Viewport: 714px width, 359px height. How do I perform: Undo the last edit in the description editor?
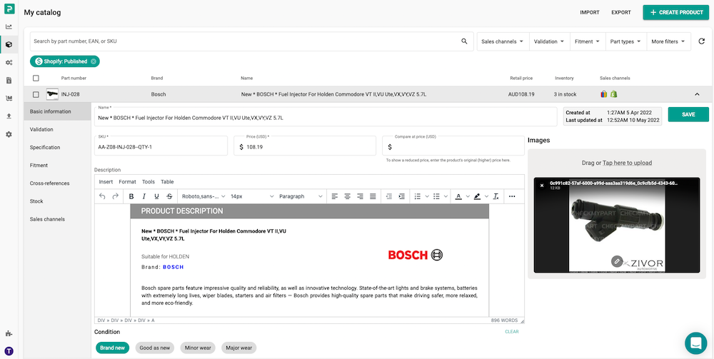click(102, 196)
